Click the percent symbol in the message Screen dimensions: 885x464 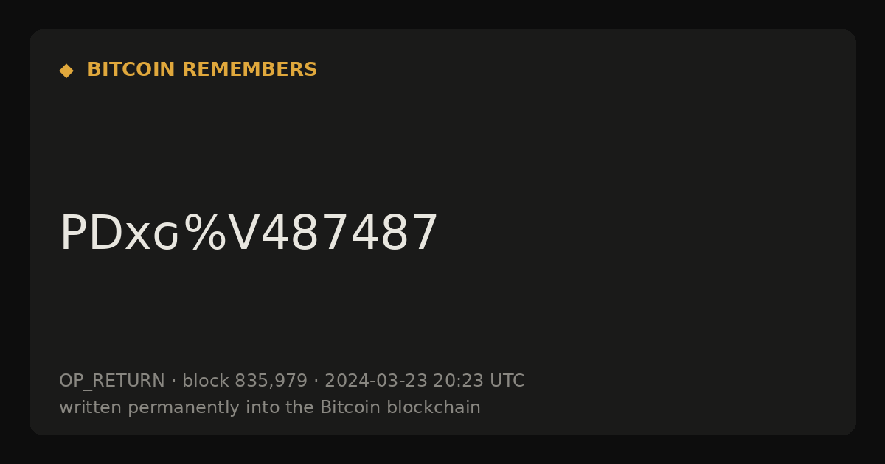click(x=205, y=233)
